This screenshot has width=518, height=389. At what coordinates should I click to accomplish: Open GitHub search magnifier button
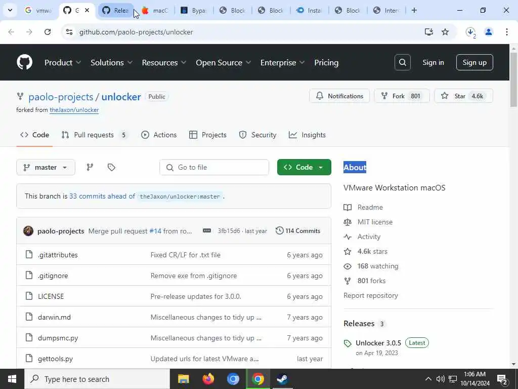click(x=402, y=62)
